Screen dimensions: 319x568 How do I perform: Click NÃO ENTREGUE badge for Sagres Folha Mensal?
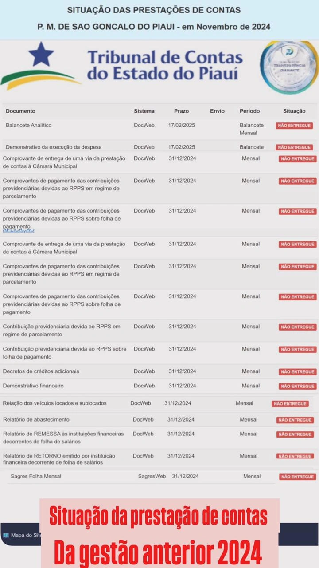(297, 477)
